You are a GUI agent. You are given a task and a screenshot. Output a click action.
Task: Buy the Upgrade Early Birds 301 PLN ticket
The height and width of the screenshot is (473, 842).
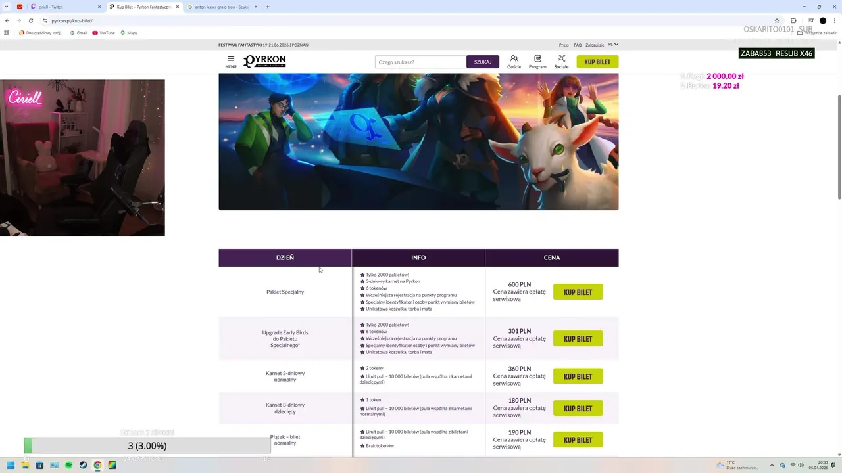(578, 339)
